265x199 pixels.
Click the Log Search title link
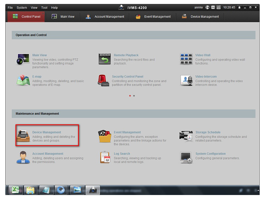click(x=122, y=154)
